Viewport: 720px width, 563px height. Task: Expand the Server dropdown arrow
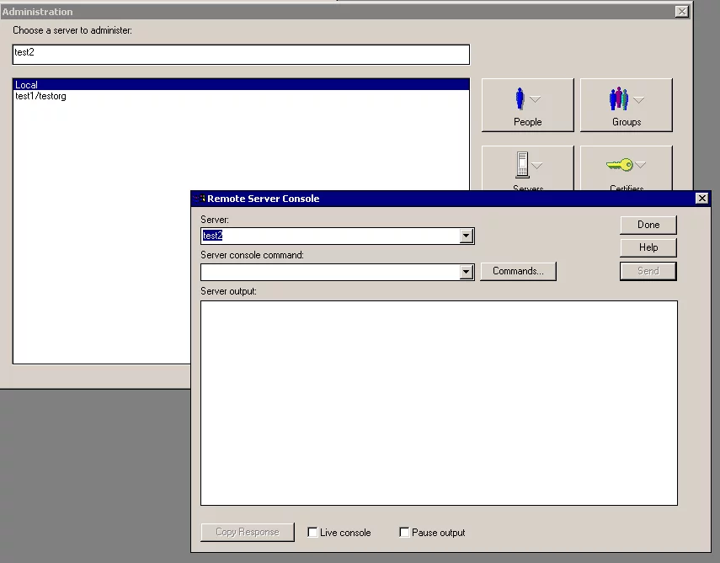[467, 236]
